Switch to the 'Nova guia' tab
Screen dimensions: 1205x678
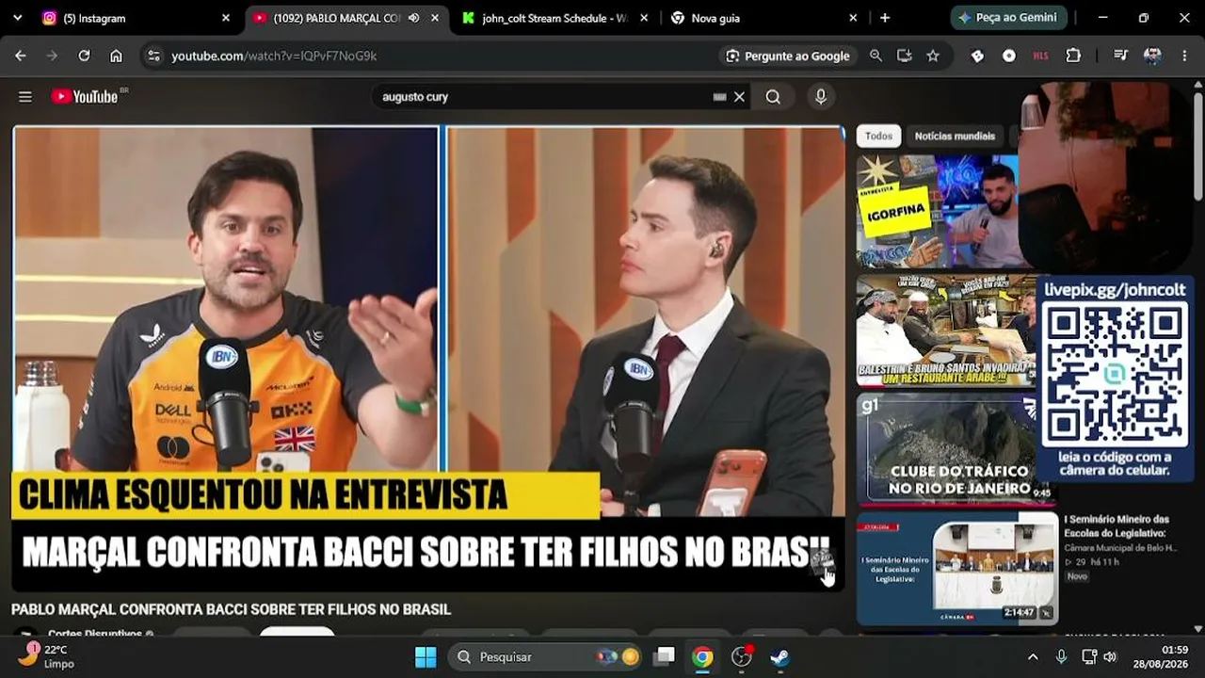pyautogui.click(x=763, y=18)
